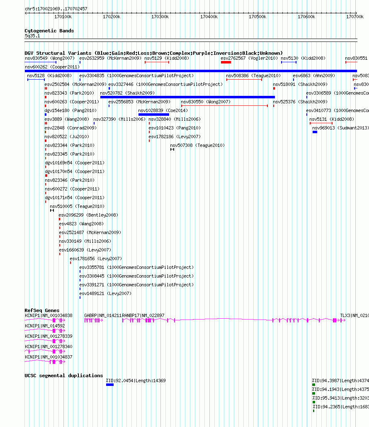369x427 pixels.
Task: Select variant nsv5130 (Kidd2008) label
Action: coord(303,58)
